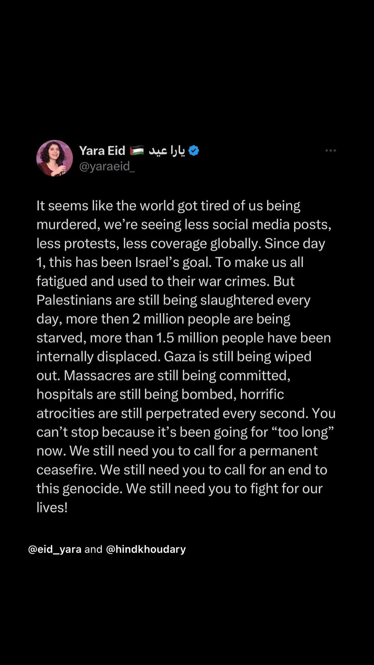Open the @eid_yara mention at bottom
This screenshot has height=665, width=374.
(55, 549)
